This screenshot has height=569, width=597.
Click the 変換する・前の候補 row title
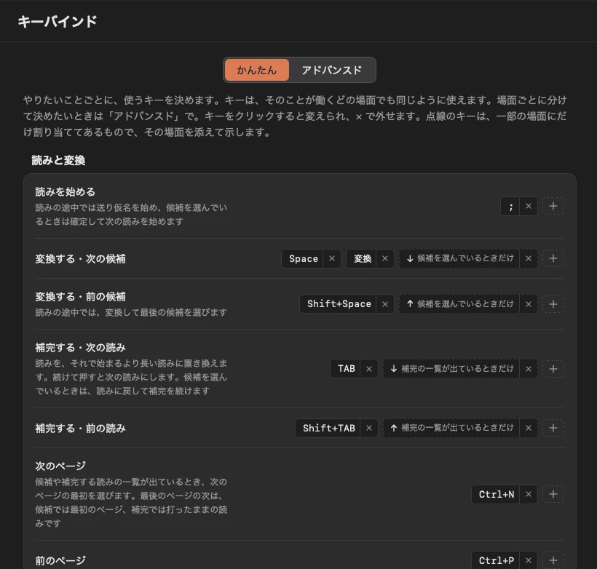tap(80, 296)
